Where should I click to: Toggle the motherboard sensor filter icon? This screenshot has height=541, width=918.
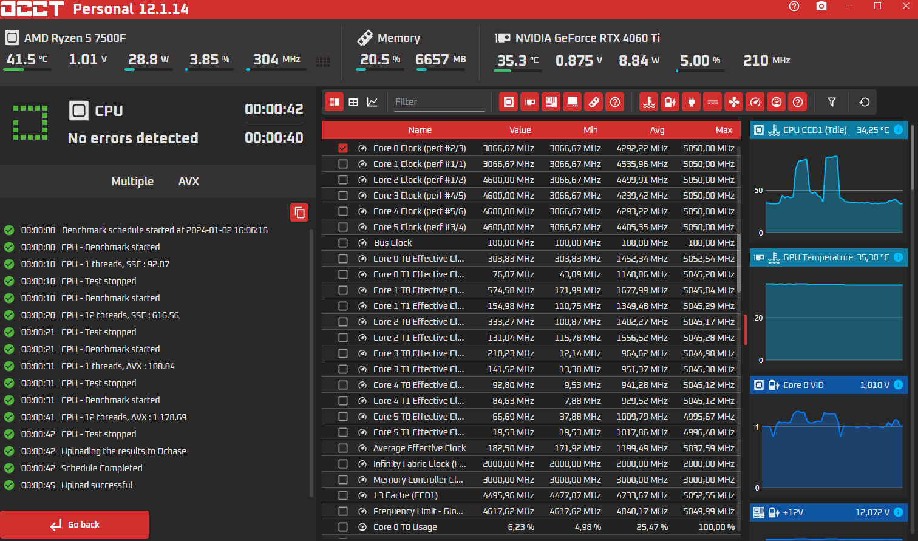pyautogui.click(x=551, y=102)
